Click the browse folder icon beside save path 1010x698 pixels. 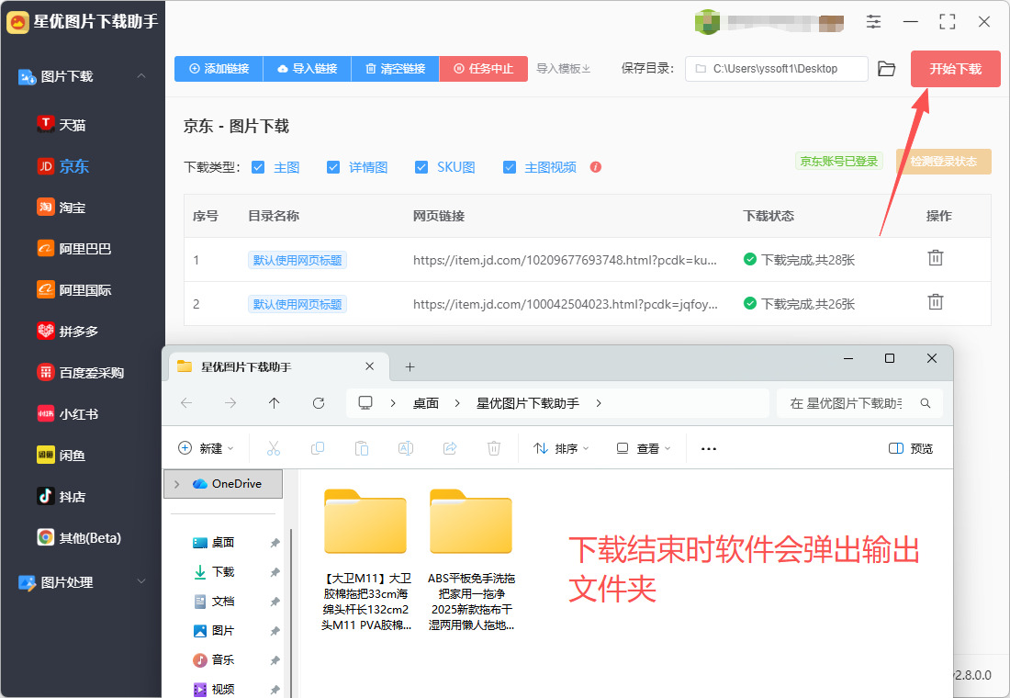coord(887,69)
